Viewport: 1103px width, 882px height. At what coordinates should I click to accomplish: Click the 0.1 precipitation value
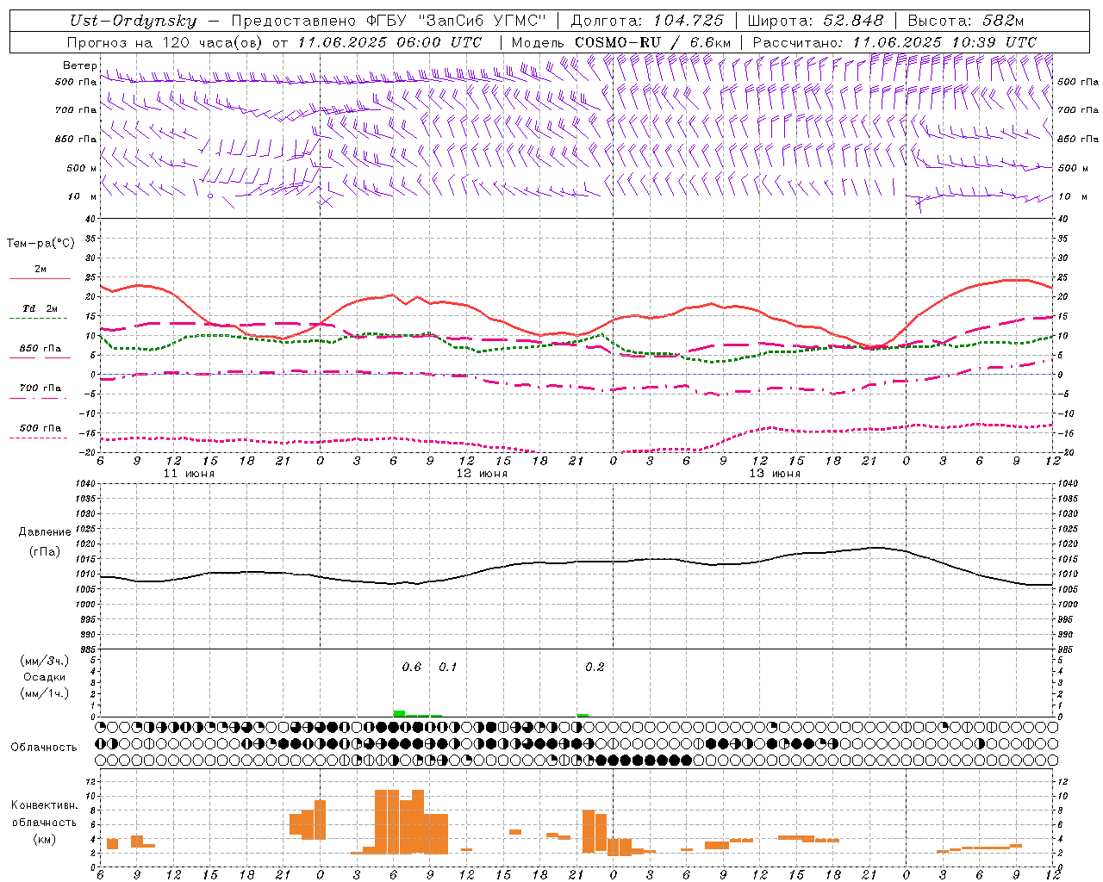448,668
